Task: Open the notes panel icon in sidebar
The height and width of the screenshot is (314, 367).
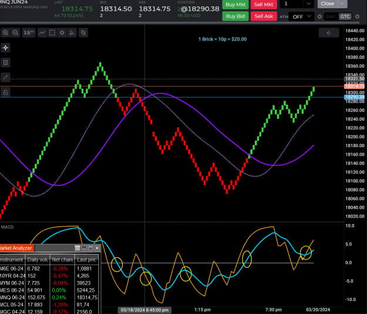Action: pos(5,62)
